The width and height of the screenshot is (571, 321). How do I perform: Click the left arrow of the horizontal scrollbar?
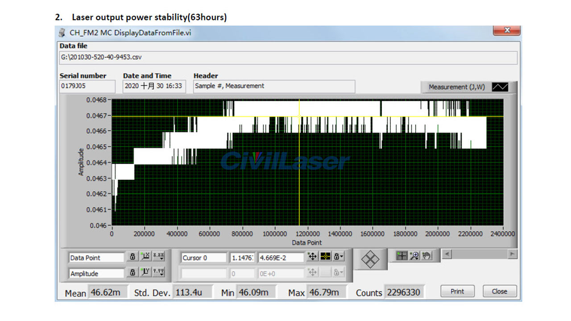click(447, 255)
